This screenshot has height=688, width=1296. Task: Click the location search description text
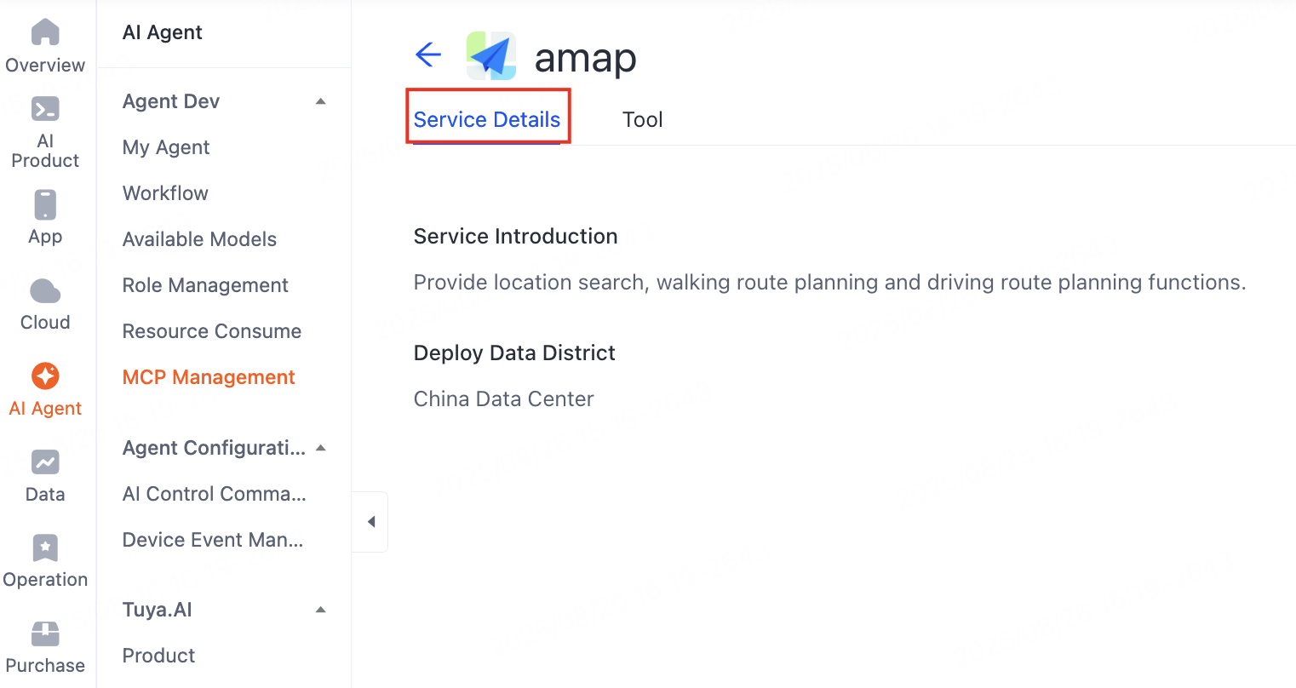click(830, 282)
